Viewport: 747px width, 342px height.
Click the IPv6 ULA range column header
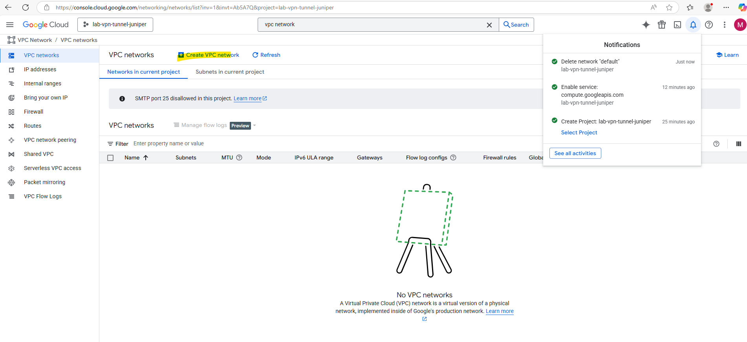pos(314,157)
